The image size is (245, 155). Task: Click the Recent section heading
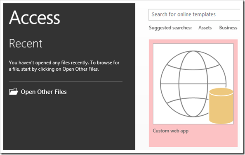26,43
